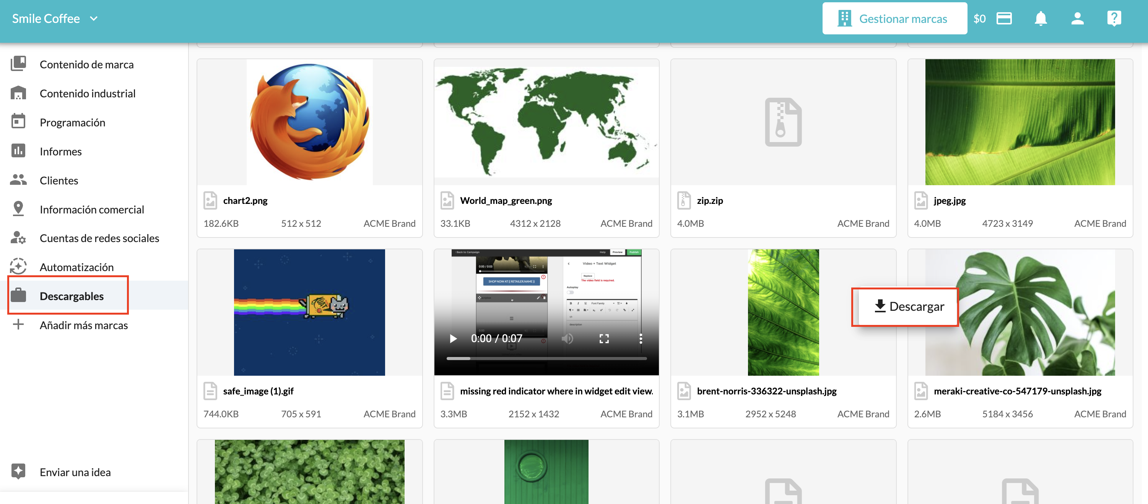Open the safe_image (1).gif nyan cat thumbnail
This screenshot has width=1148, height=504.
pos(309,312)
